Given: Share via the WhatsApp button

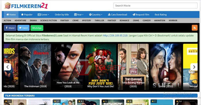Looking at the screenshot, I should tap(37, 28).
